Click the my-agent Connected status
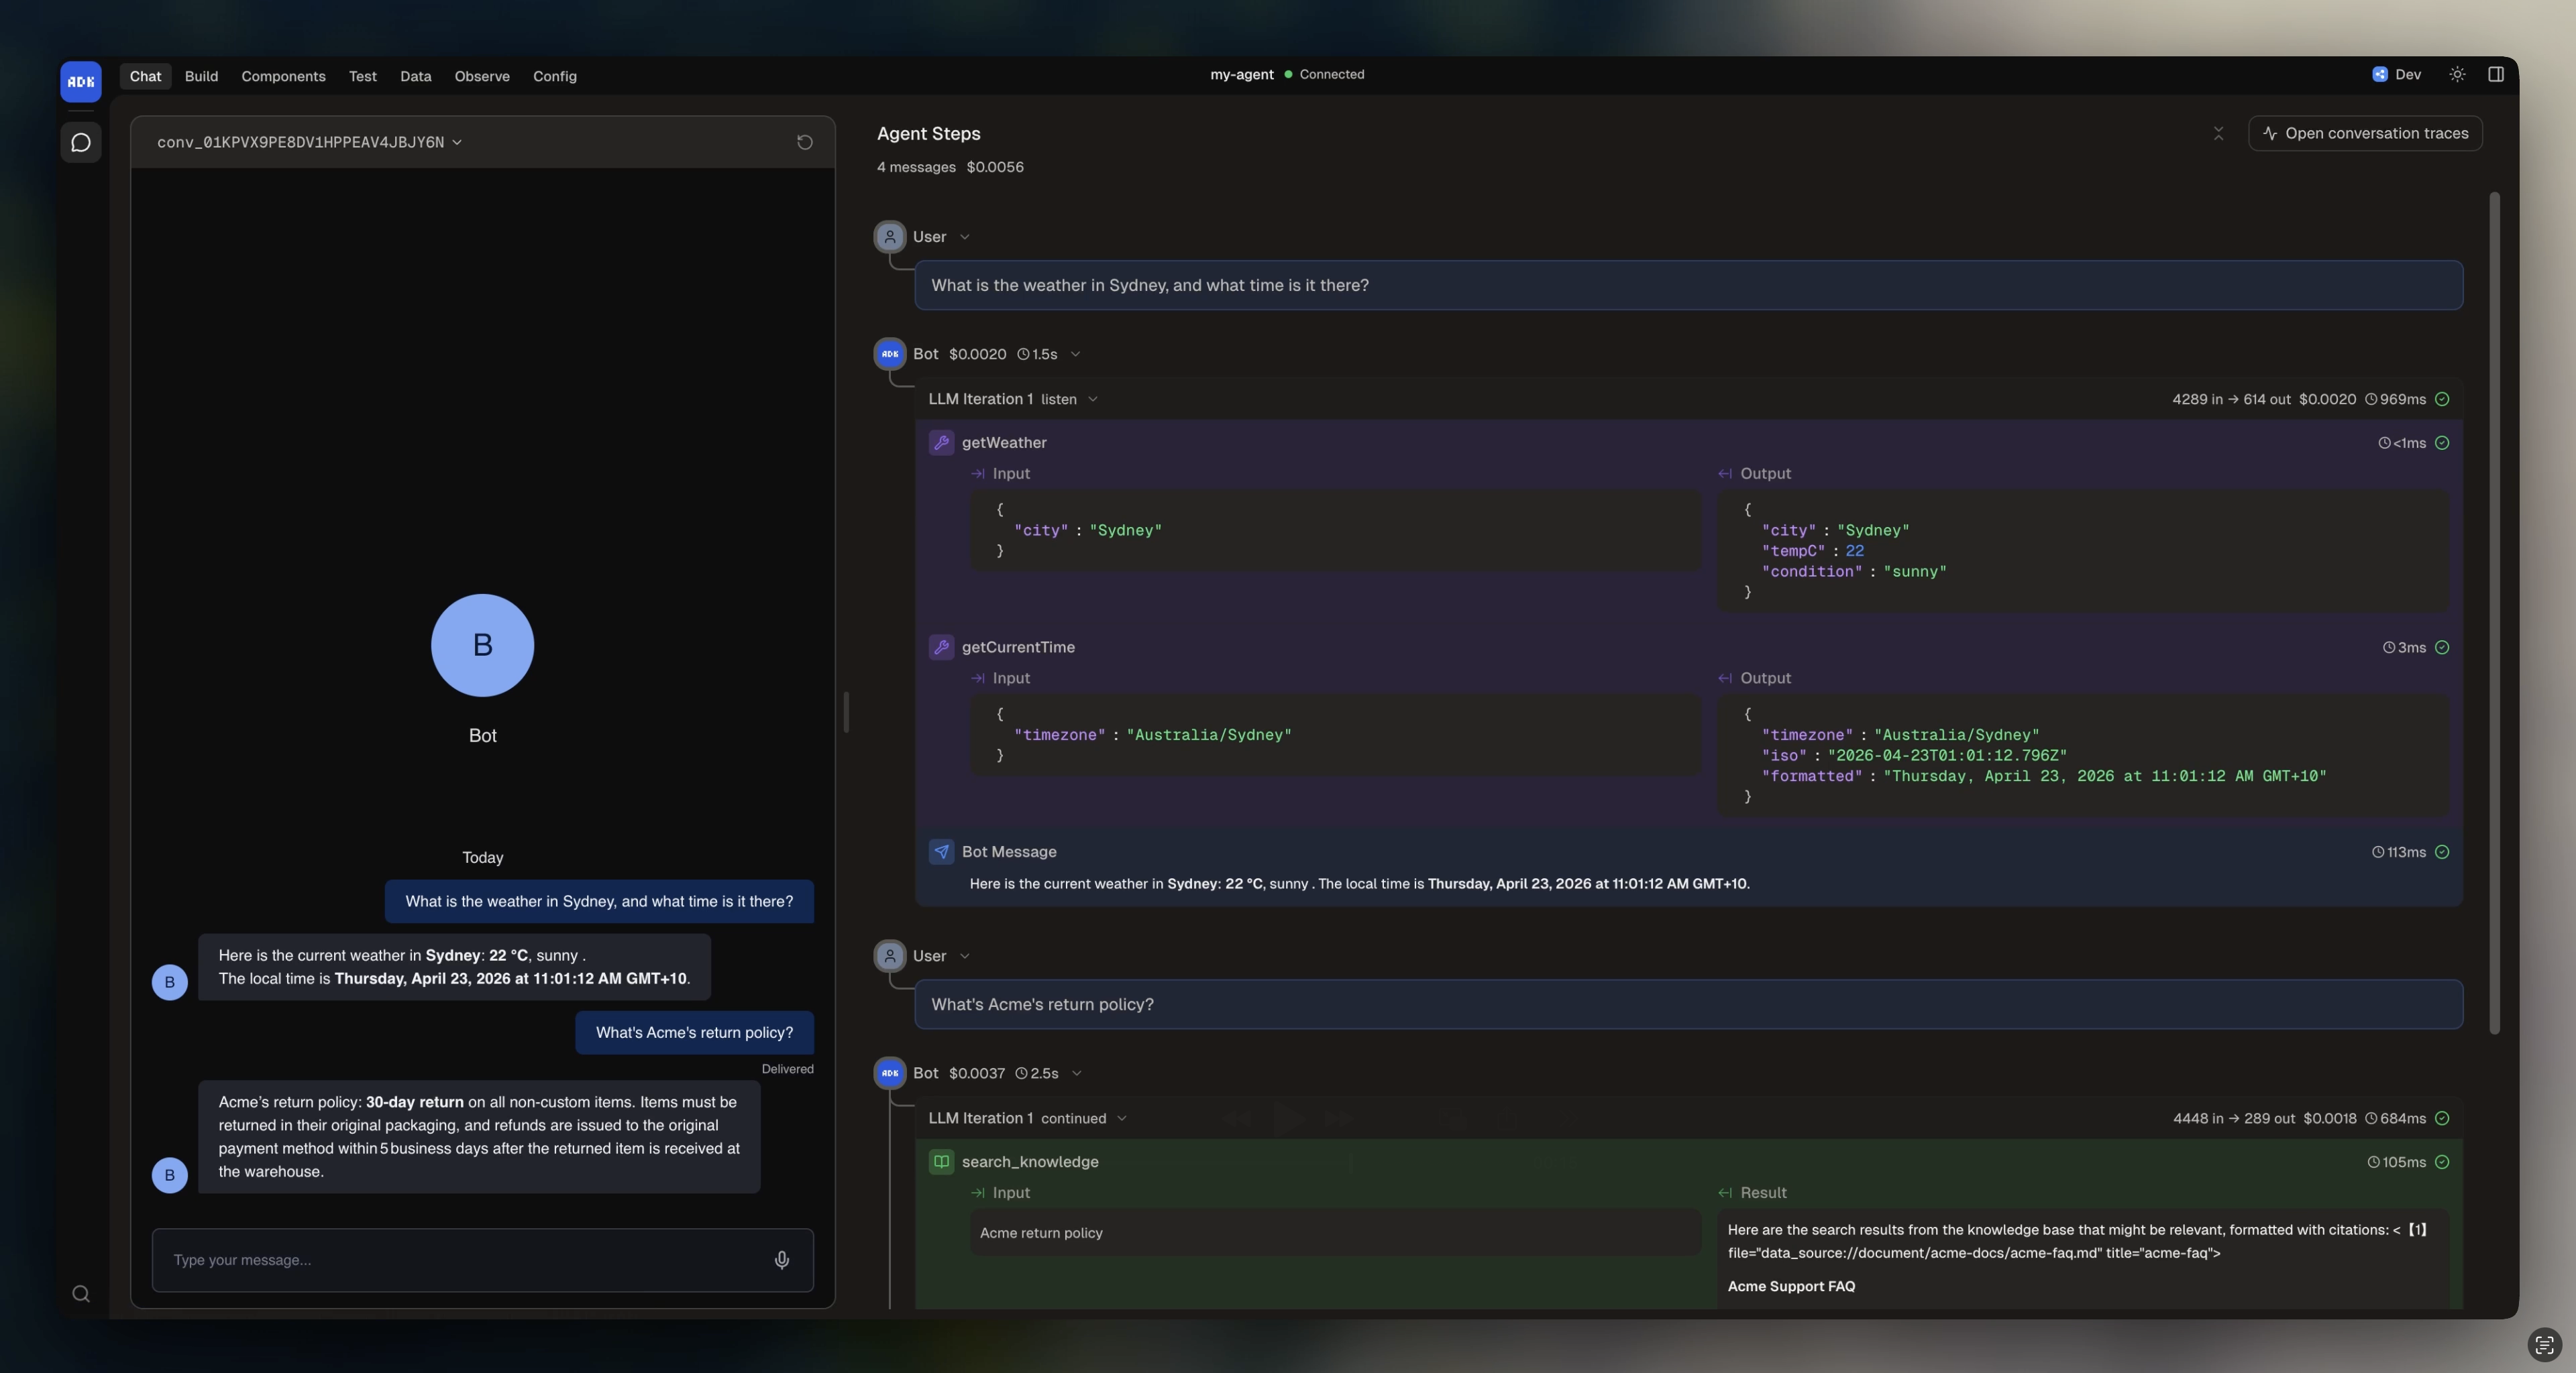The width and height of the screenshot is (2576, 1373). (1287, 75)
